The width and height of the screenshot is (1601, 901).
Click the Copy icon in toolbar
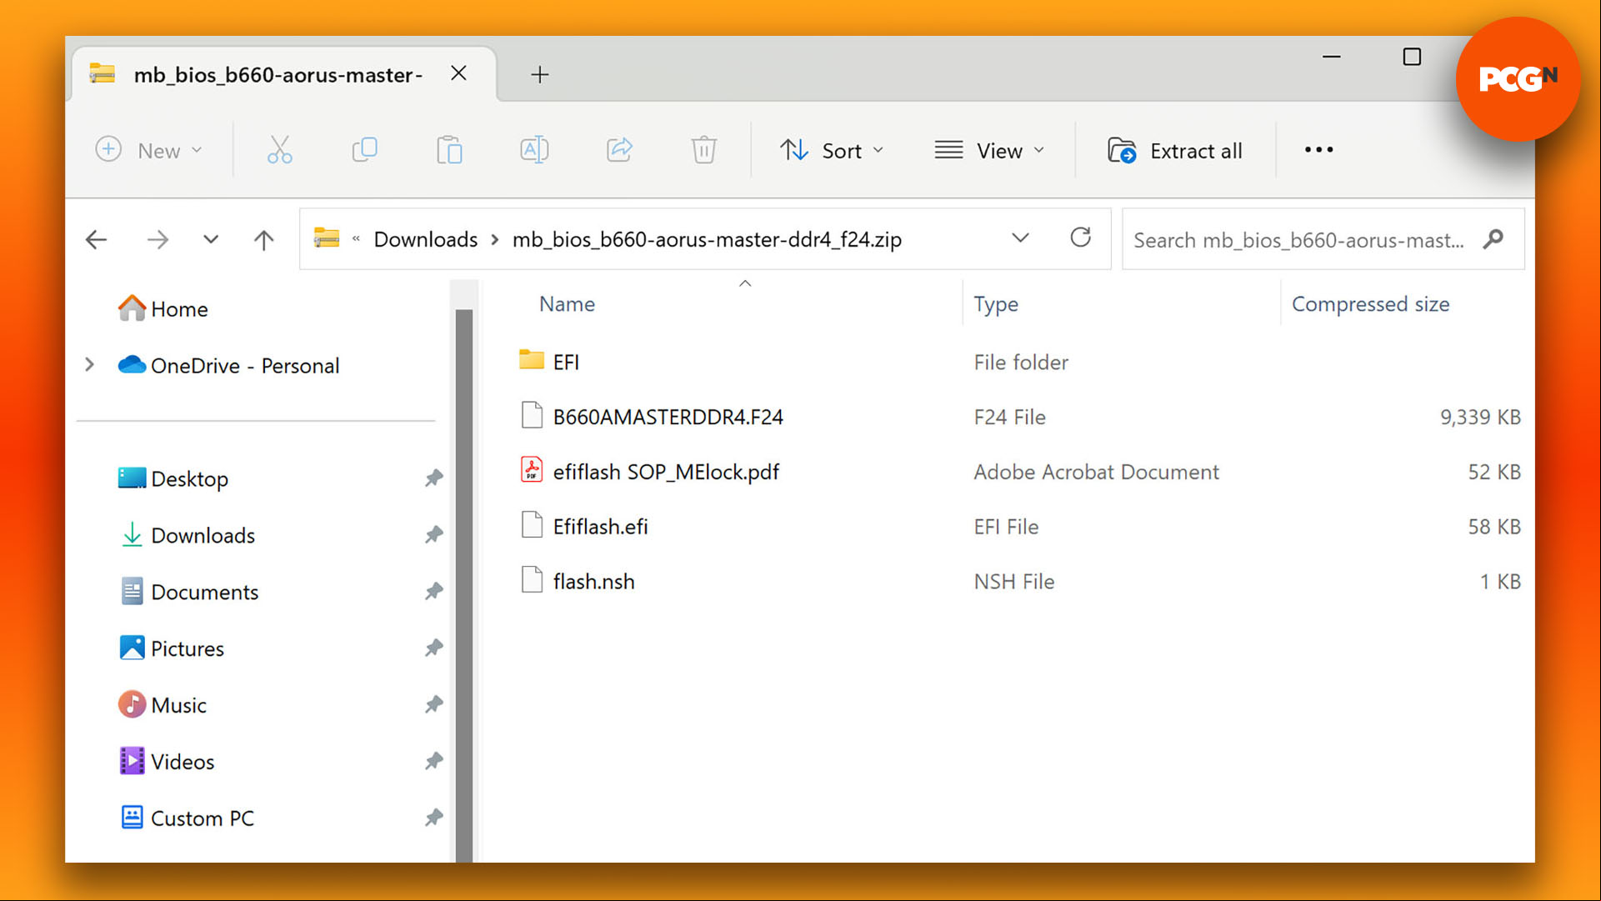tap(364, 150)
